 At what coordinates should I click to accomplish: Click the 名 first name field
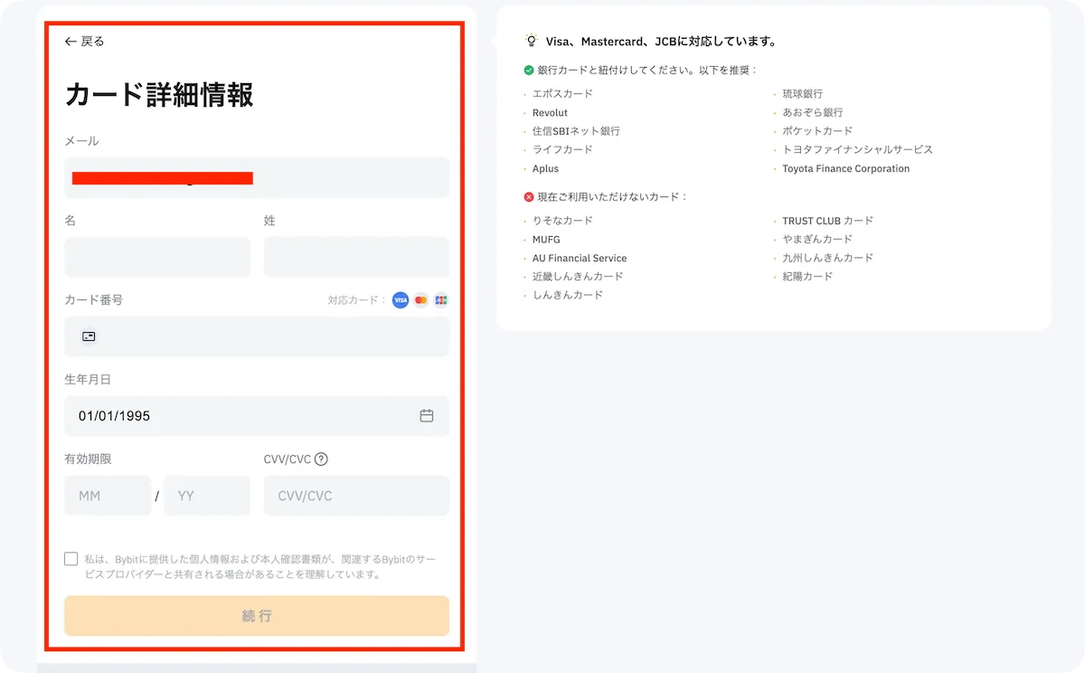[156, 258]
